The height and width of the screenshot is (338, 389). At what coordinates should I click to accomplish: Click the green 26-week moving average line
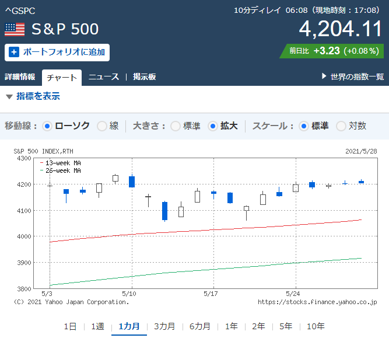point(205,271)
